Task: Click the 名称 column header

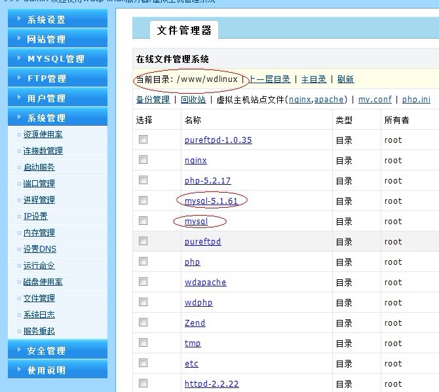Action: (x=193, y=120)
